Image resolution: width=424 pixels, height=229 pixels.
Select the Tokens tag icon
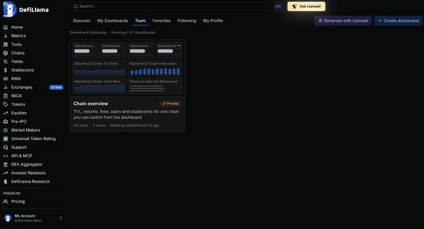click(6, 105)
